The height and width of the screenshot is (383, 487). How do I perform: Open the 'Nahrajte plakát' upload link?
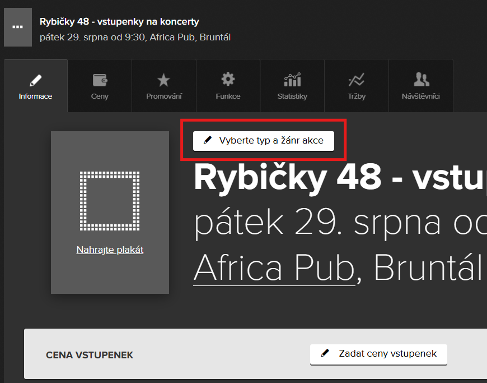[110, 250]
